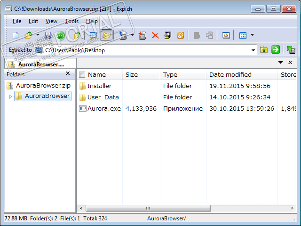Viewport: 301px width, 226px height.
Task: Close the Folders pane
Action: (68, 73)
